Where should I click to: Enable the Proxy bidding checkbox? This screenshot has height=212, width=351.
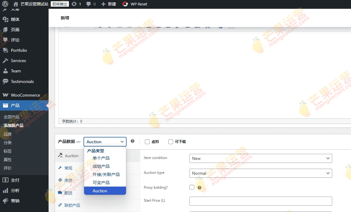192,187
